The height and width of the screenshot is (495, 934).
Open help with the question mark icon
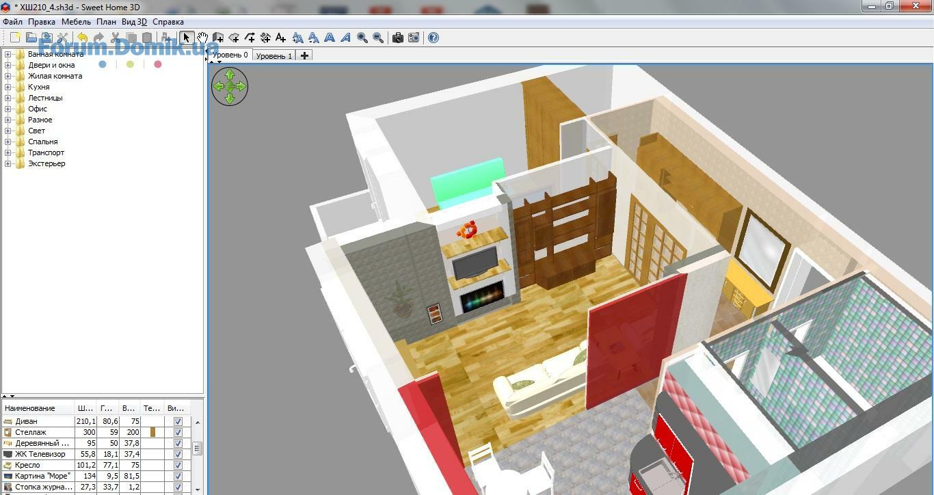[x=433, y=38]
